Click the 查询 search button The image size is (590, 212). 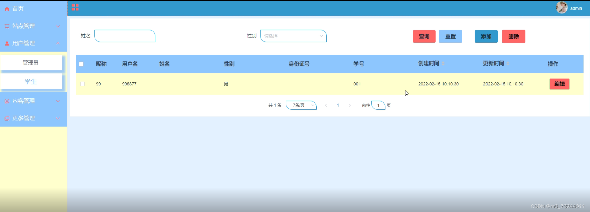(424, 36)
